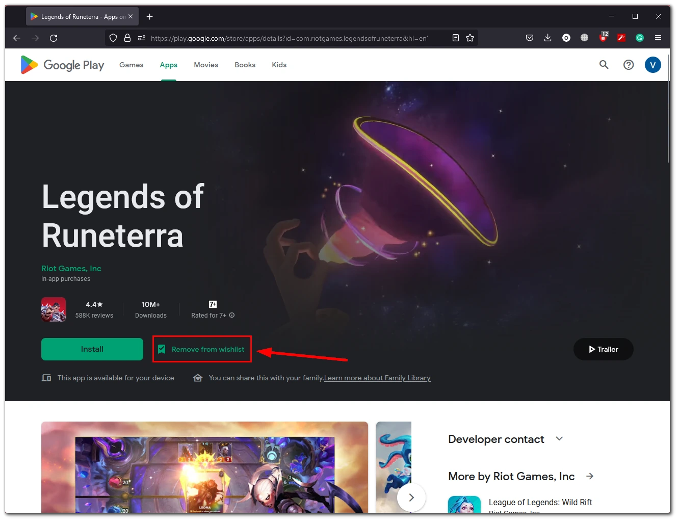The height and width of the screenshot is (522, 679).
Task: Click the Pocket save icon
Action: coord(530,38)
